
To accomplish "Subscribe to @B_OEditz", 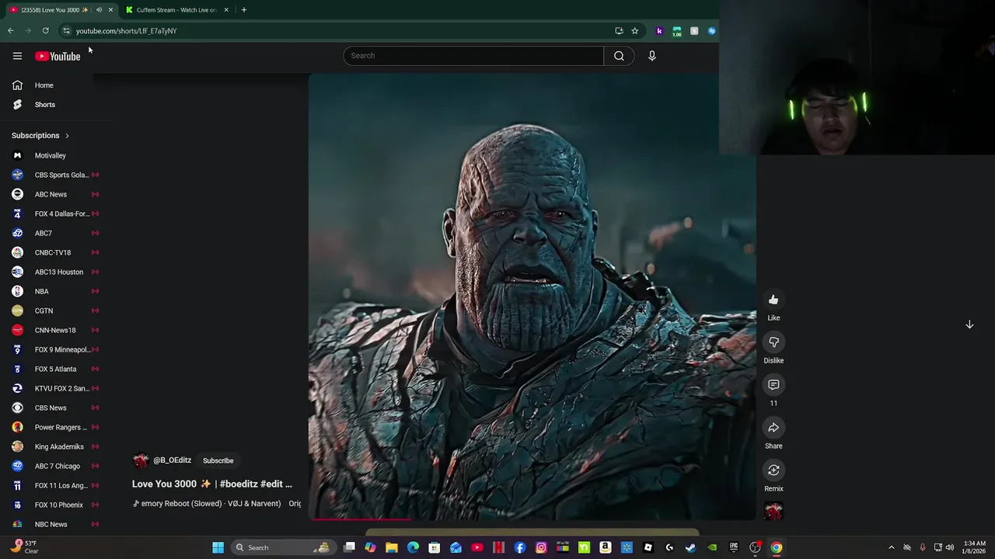I will [x=218, y=460].
